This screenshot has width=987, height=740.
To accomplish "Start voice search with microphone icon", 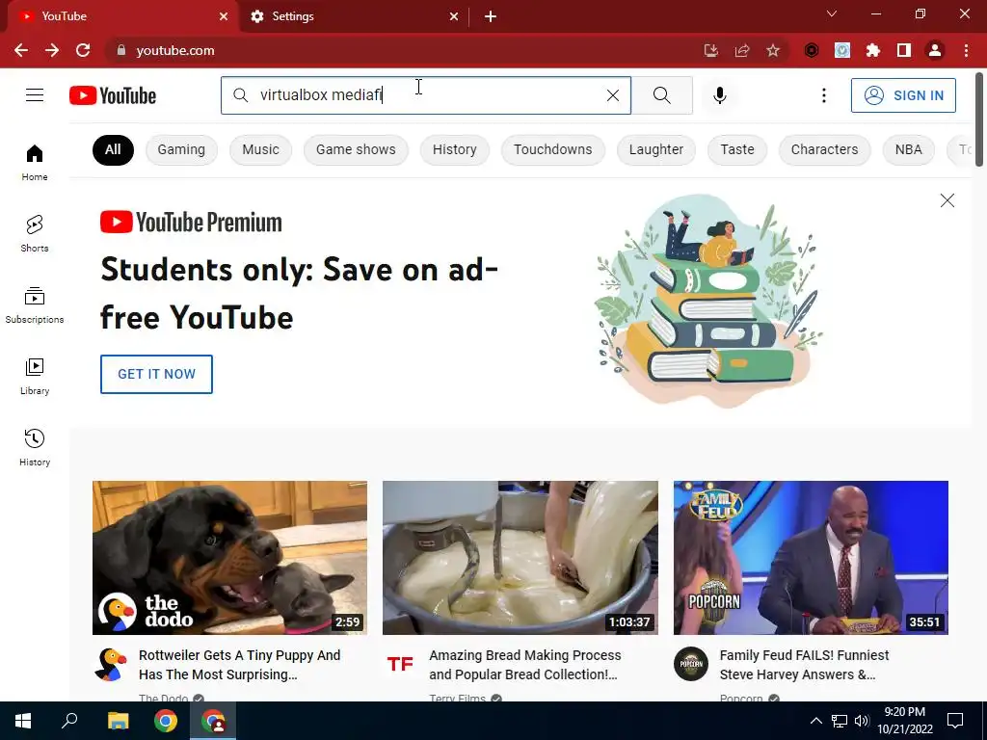I will pos(720,95).
